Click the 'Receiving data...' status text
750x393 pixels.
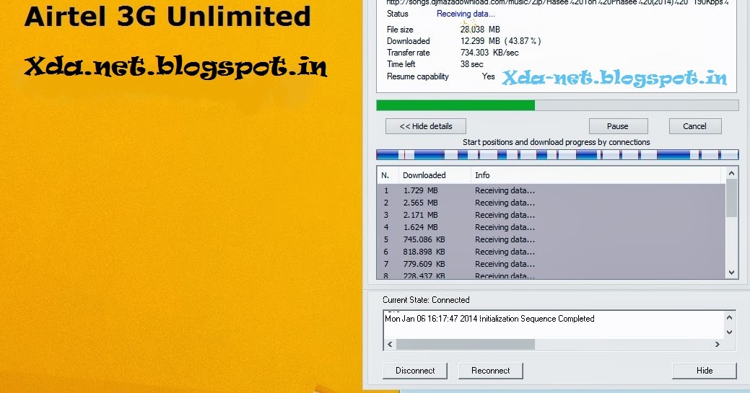point(466,14)
